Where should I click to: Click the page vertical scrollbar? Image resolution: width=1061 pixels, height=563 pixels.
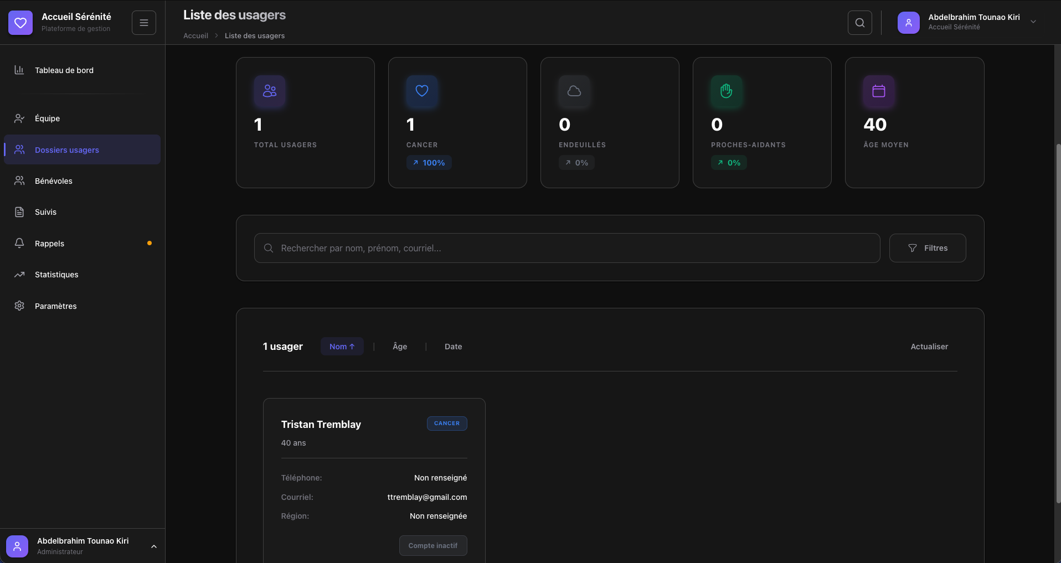click(x=1058, y=321)
